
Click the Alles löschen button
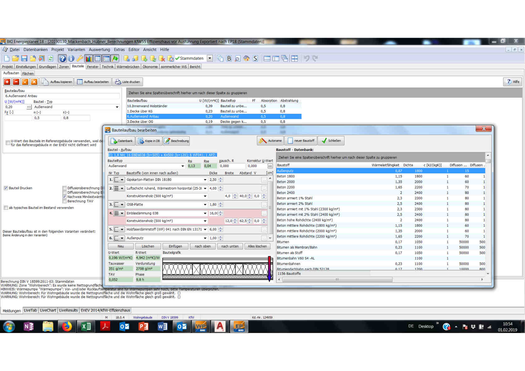coord(257,246)
